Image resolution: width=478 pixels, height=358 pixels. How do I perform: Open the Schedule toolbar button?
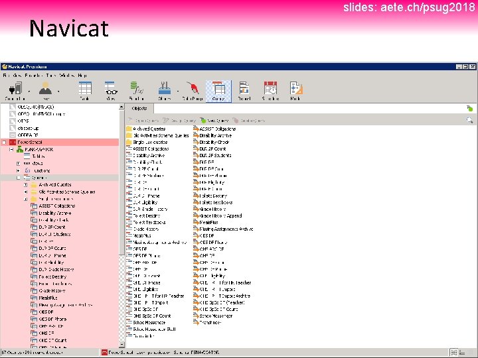point(270,91)
